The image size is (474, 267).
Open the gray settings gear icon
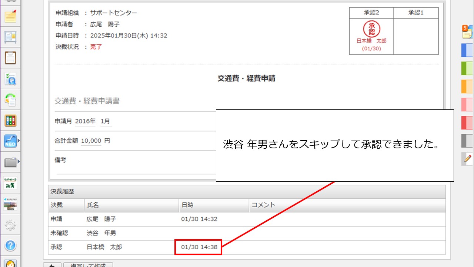point(10,224)
